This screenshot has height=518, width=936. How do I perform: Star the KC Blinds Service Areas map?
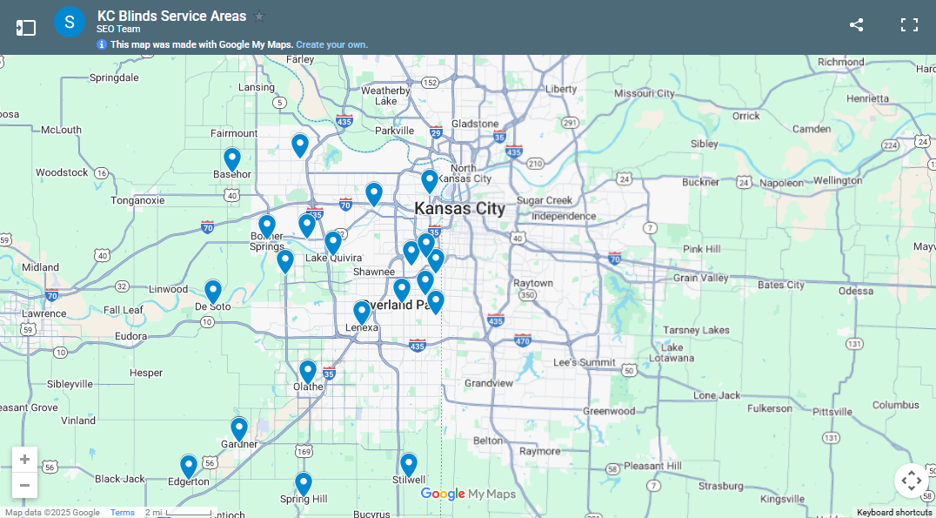[260, 15]
